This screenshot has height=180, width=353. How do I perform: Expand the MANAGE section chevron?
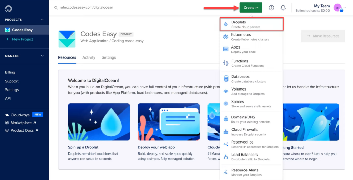(x=42, y=56)
